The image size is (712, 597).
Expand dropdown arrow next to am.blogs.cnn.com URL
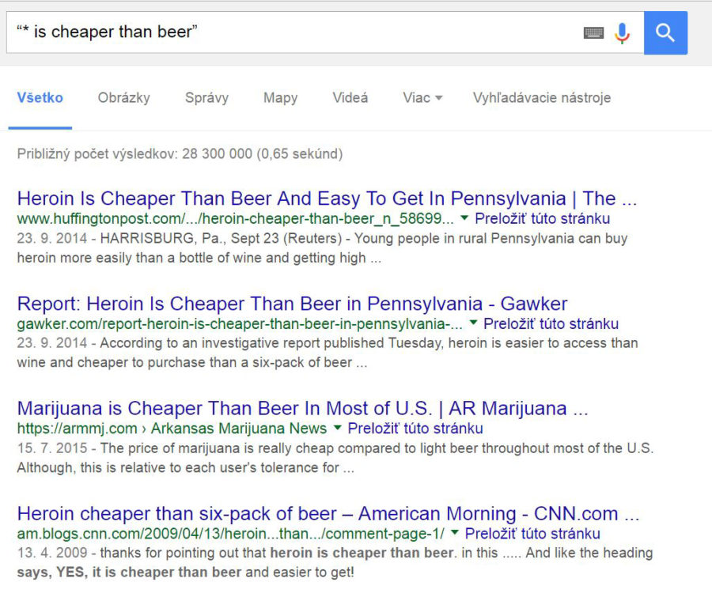[455, 532]
